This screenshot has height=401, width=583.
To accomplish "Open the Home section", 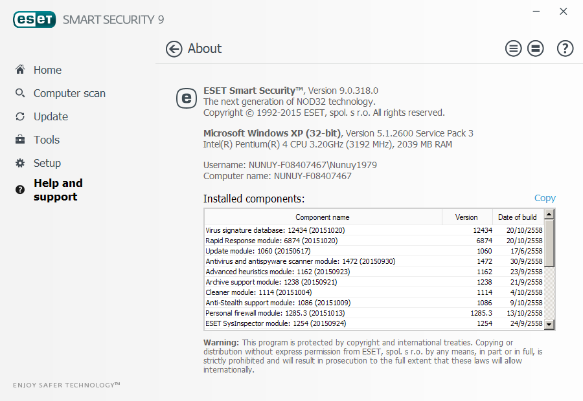I will [x=47, y=70].
